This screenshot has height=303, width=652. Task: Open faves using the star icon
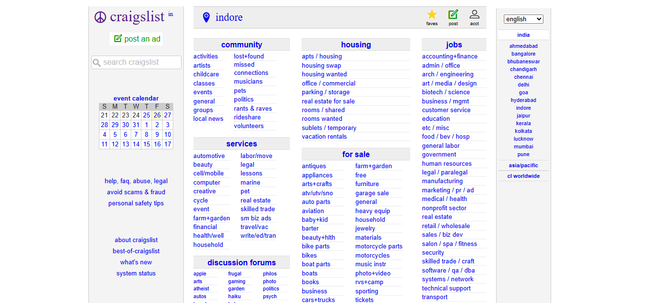[x=431, y=15]
